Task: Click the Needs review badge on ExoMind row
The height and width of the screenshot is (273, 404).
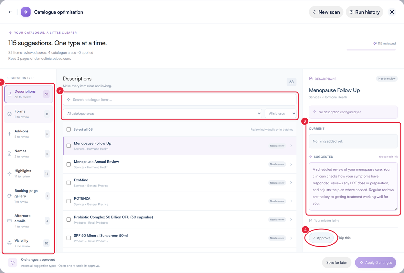Action: tap(277, 183)
